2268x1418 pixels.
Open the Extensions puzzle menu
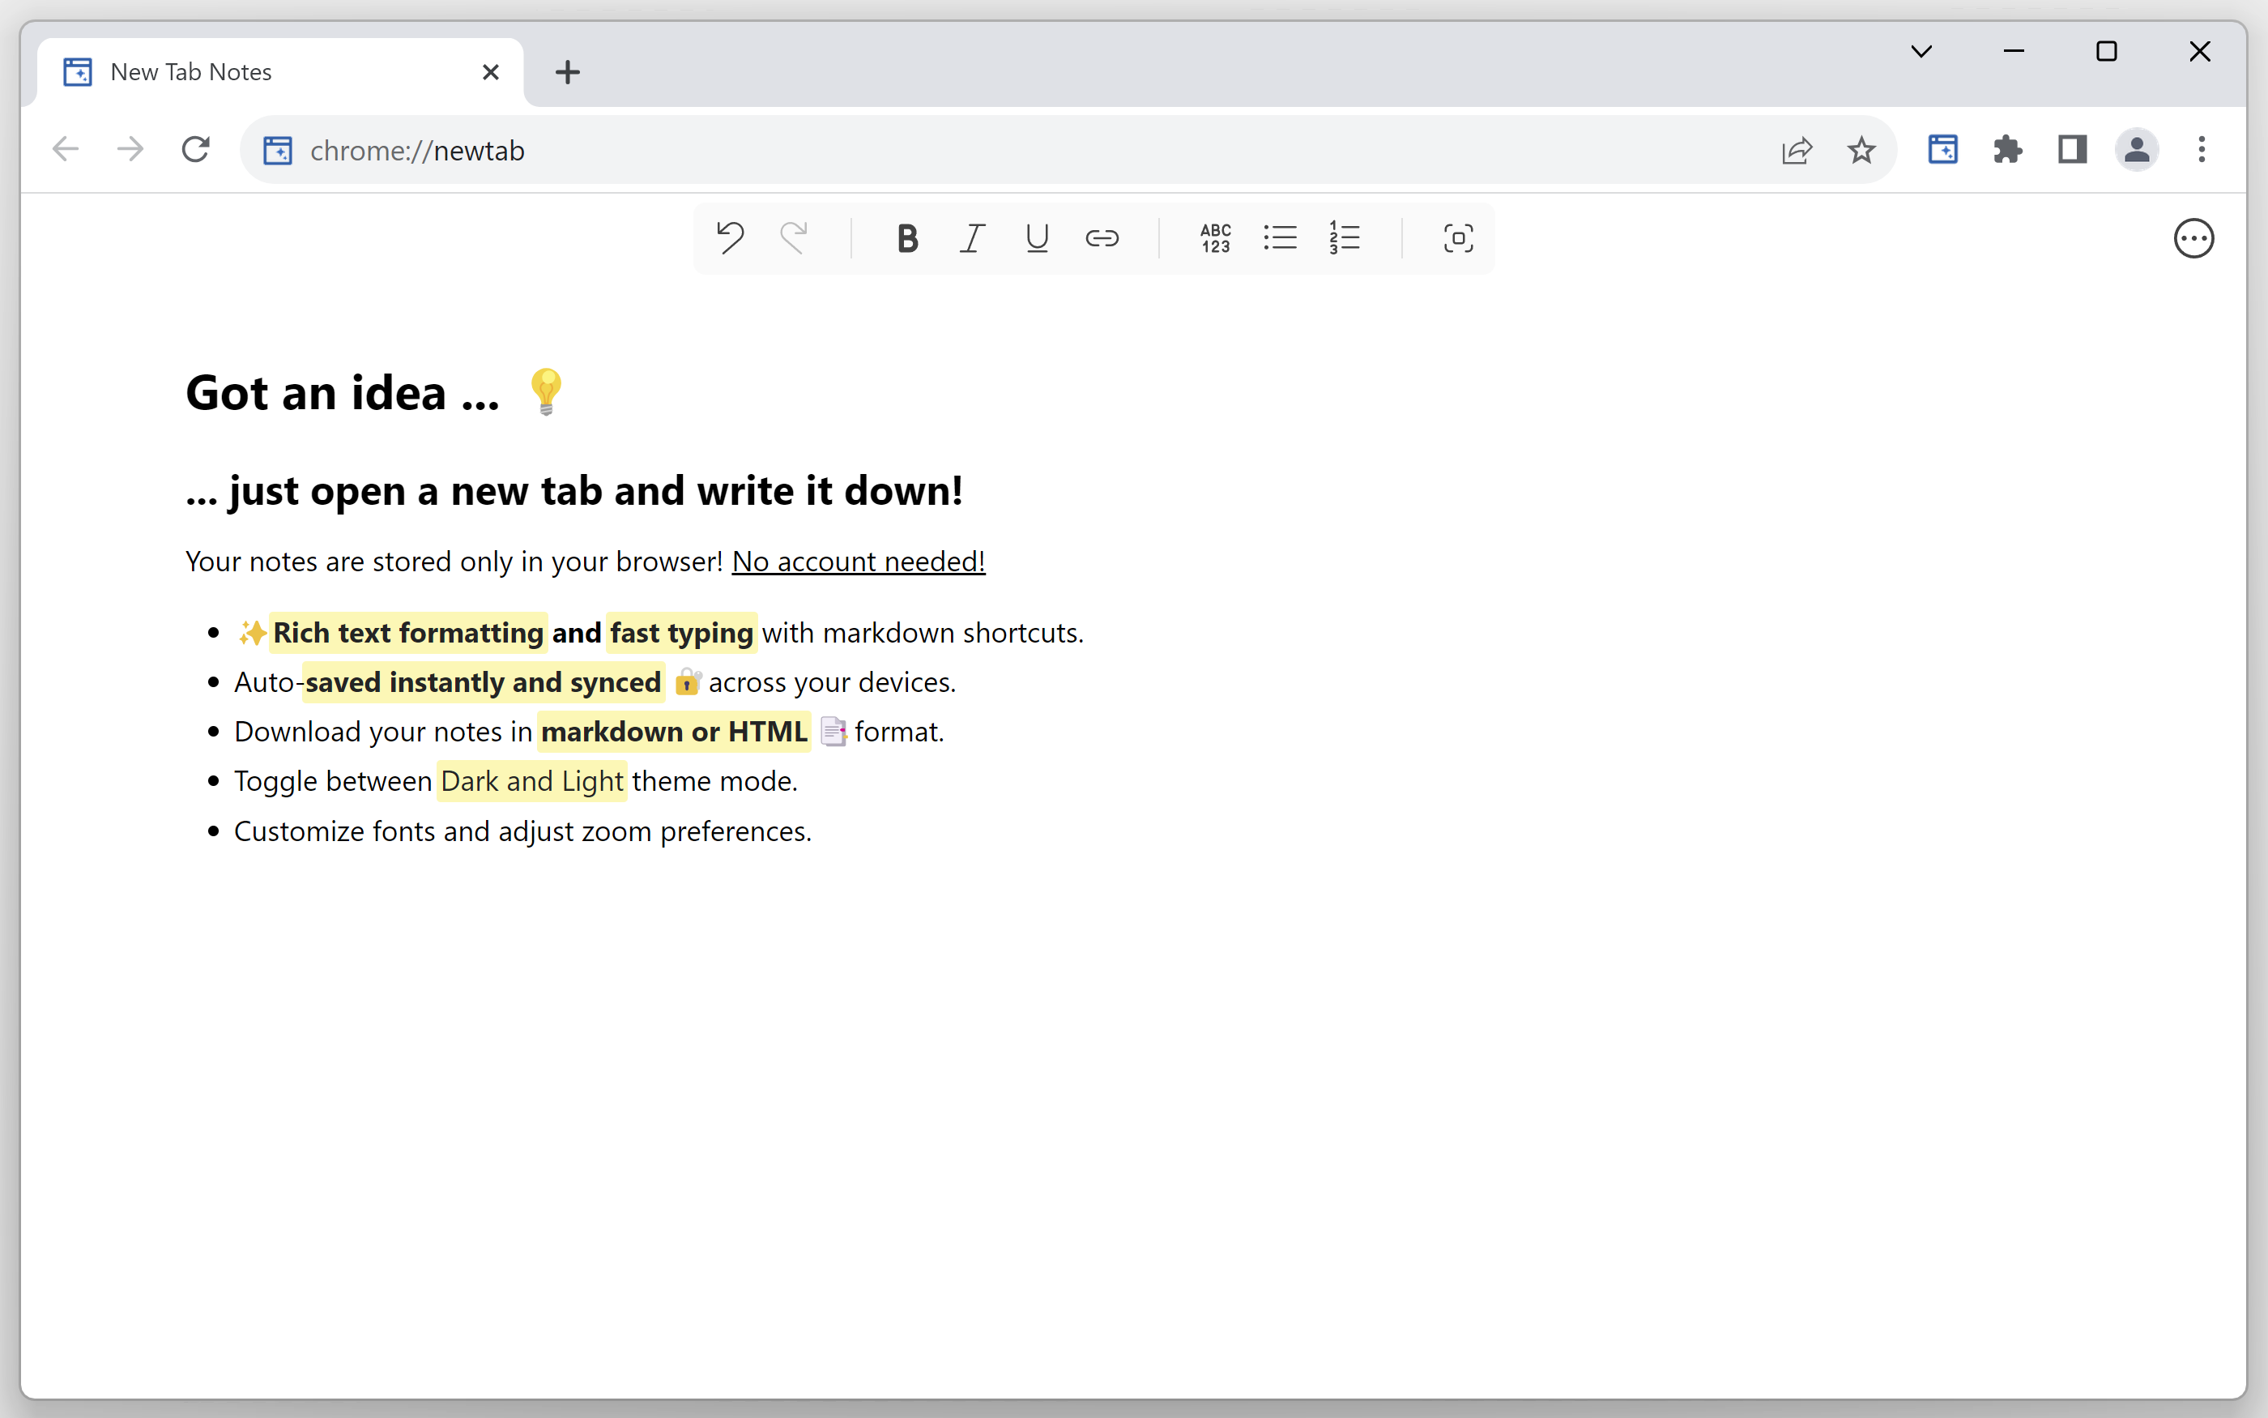click(x=2007, y=149)
